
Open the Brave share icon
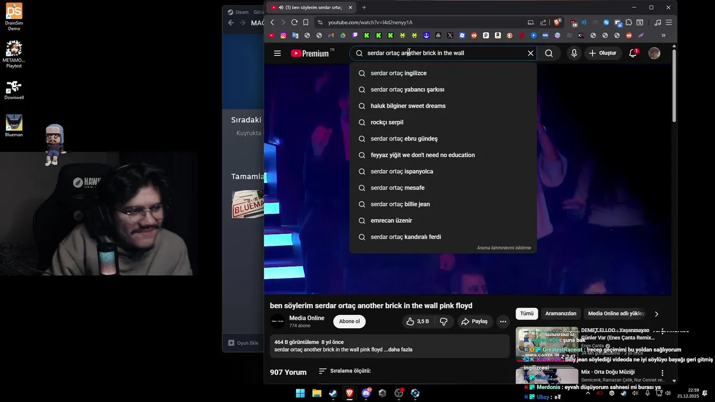click(543, 22)
